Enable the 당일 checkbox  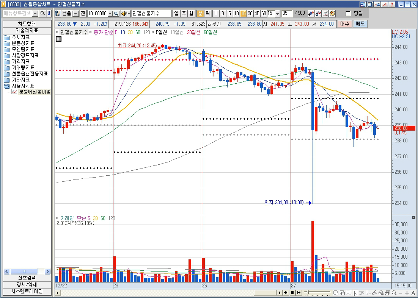pos(348,14)
